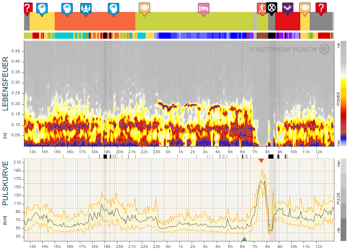Click the [BpM] unit label
348x250 pixels.
click(x=5, y=220)
